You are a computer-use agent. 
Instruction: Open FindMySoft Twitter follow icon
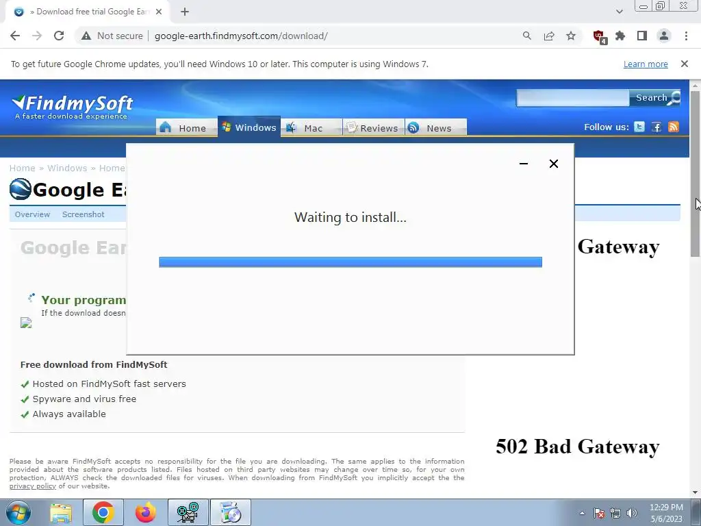639,127
